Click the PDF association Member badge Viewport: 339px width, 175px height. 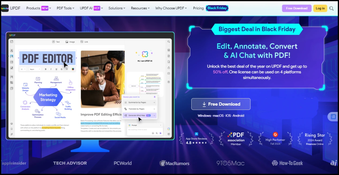coord(236,139)
